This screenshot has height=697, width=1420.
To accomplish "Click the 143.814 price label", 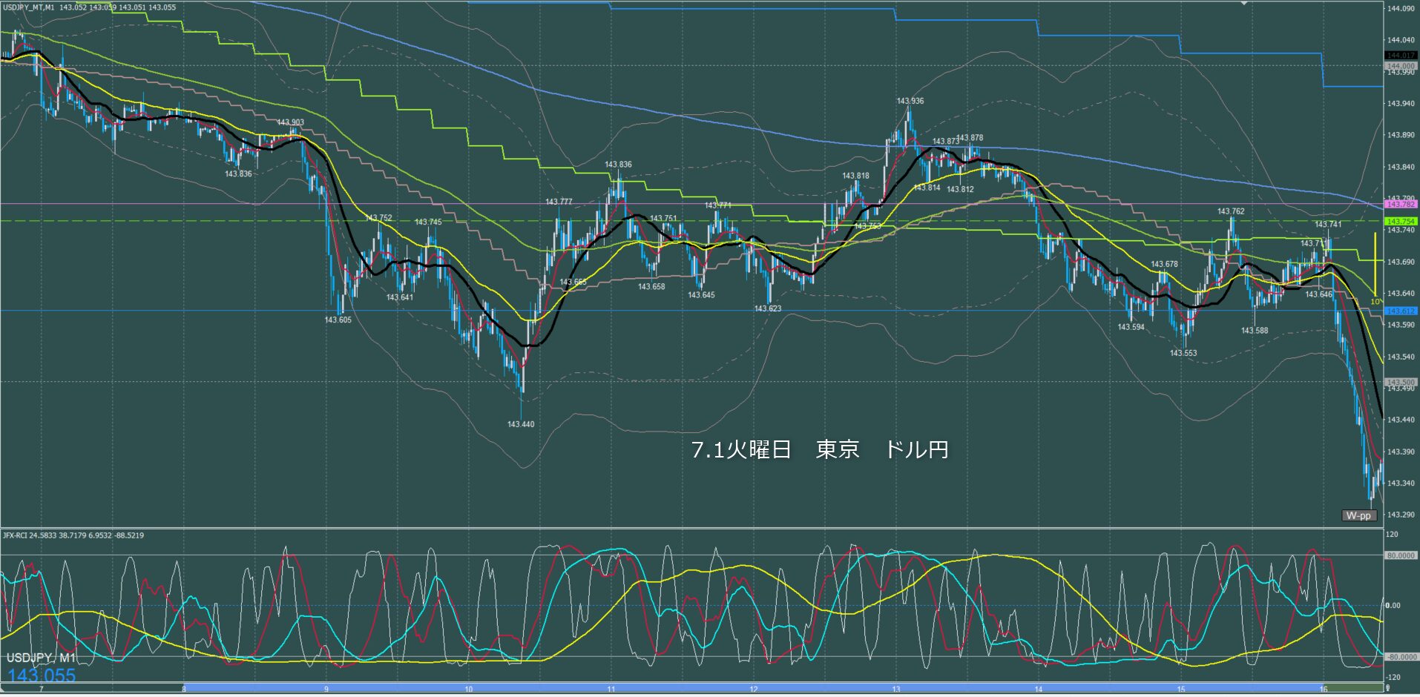I will (927, 188).
